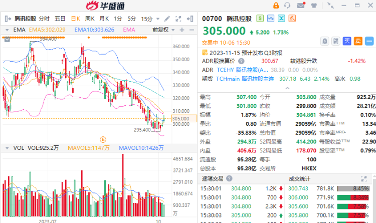Click the EMA10:303.626 legend label
The width and height of the screenshot is (376, 223).
click(x=94, y=30)
